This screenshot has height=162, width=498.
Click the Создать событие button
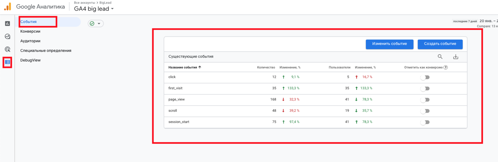click(440, 44)
